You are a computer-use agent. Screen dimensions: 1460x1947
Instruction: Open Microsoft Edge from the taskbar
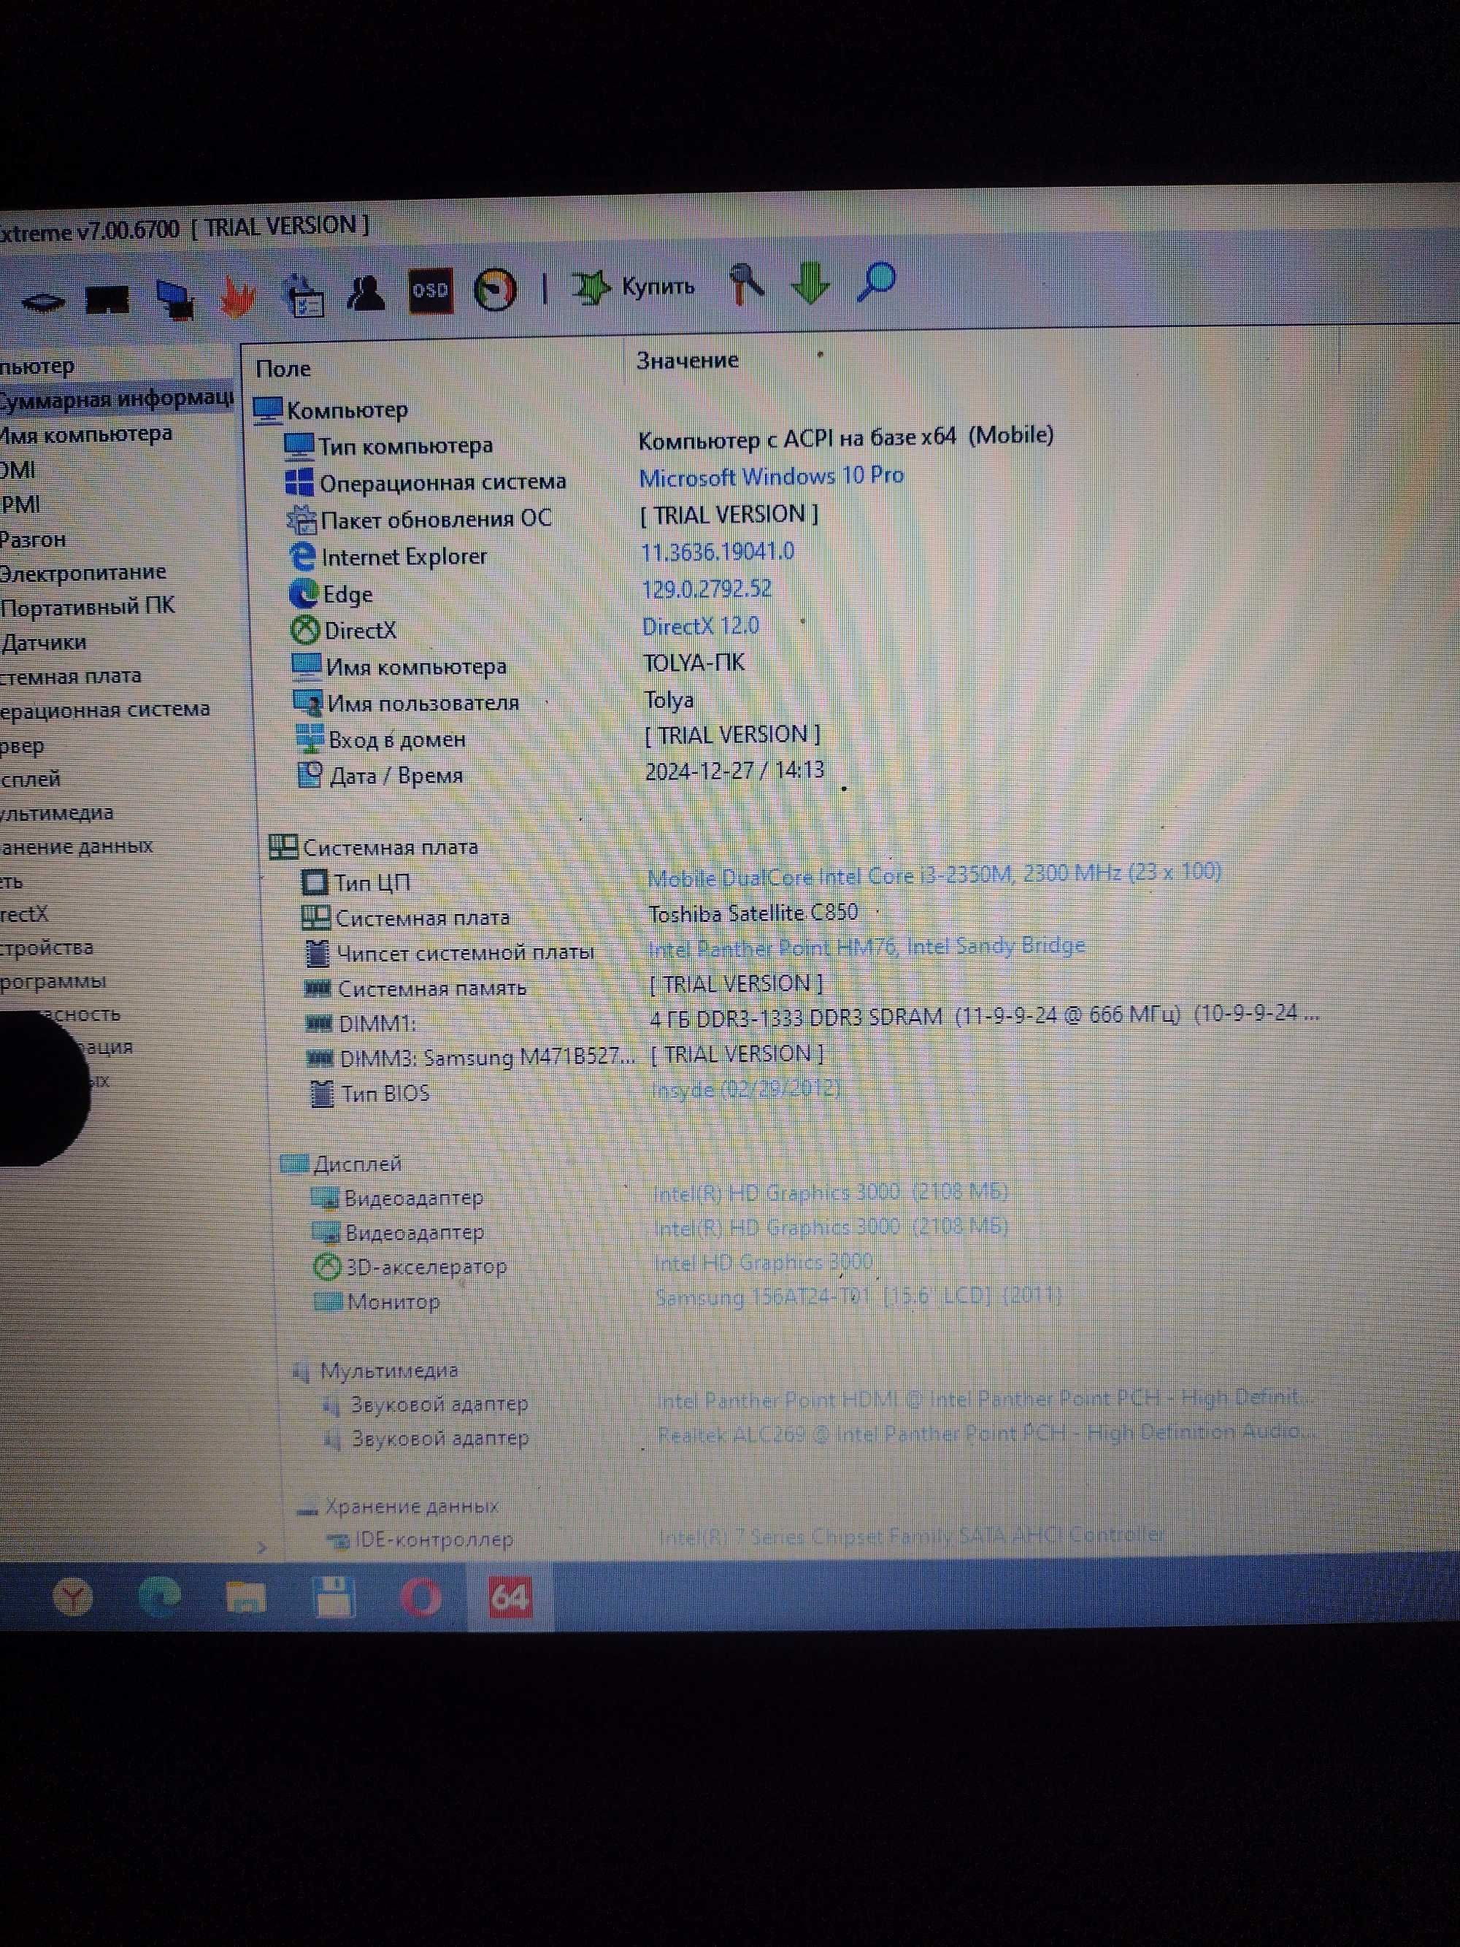coord(159,1597)
